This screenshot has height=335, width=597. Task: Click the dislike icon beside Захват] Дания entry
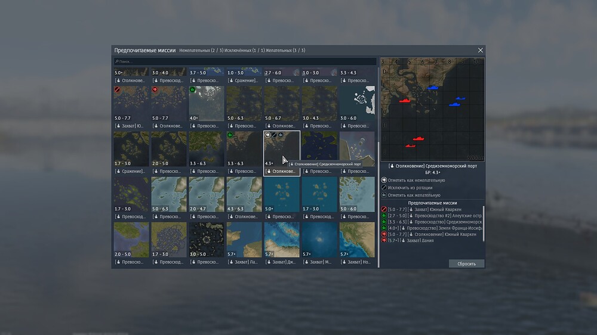coord(384,240)
